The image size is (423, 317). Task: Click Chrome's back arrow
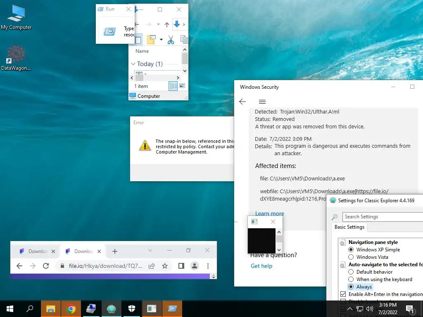[19, 266]
